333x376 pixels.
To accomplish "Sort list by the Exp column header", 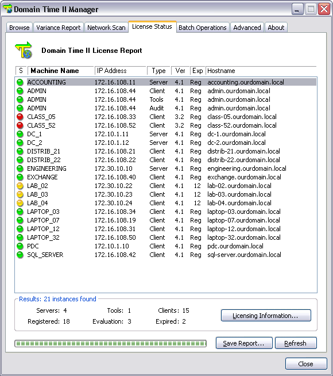I will tap(198, 71).
